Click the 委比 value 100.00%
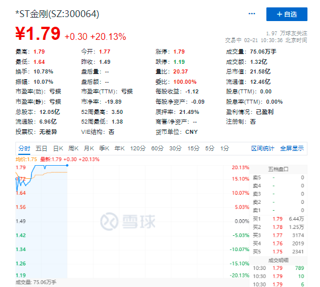This screenshot has height=287, width=320. coord(185,82)
